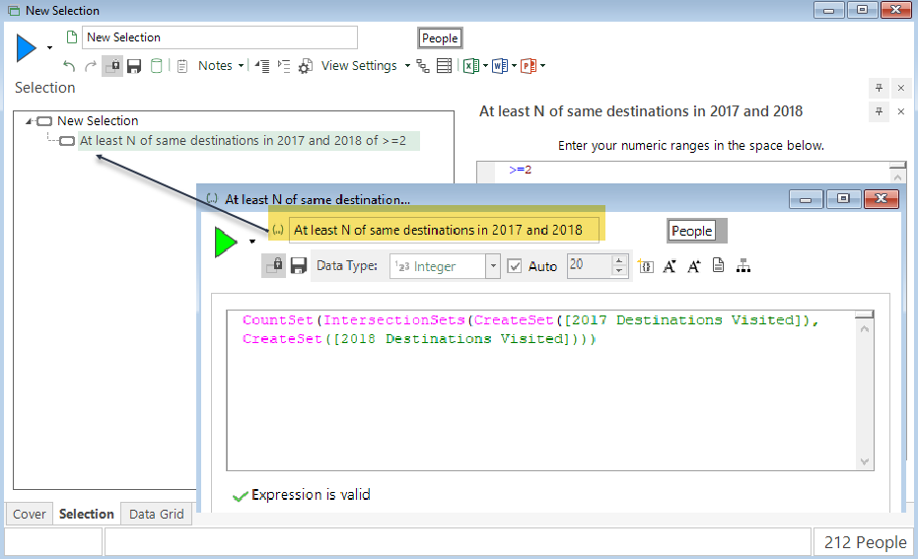
Task: Click the redo arrow in the Selection toolbar
Action: pyautogui.click(x=90, y=66)
